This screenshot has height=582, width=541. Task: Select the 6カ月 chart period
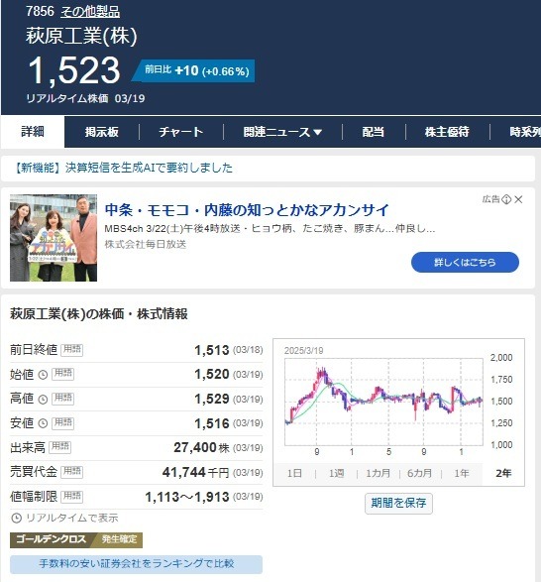tap(420, 474)
